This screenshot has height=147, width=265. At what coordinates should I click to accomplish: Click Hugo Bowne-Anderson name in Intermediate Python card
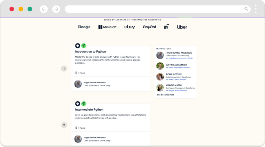(x=95, y=138)
